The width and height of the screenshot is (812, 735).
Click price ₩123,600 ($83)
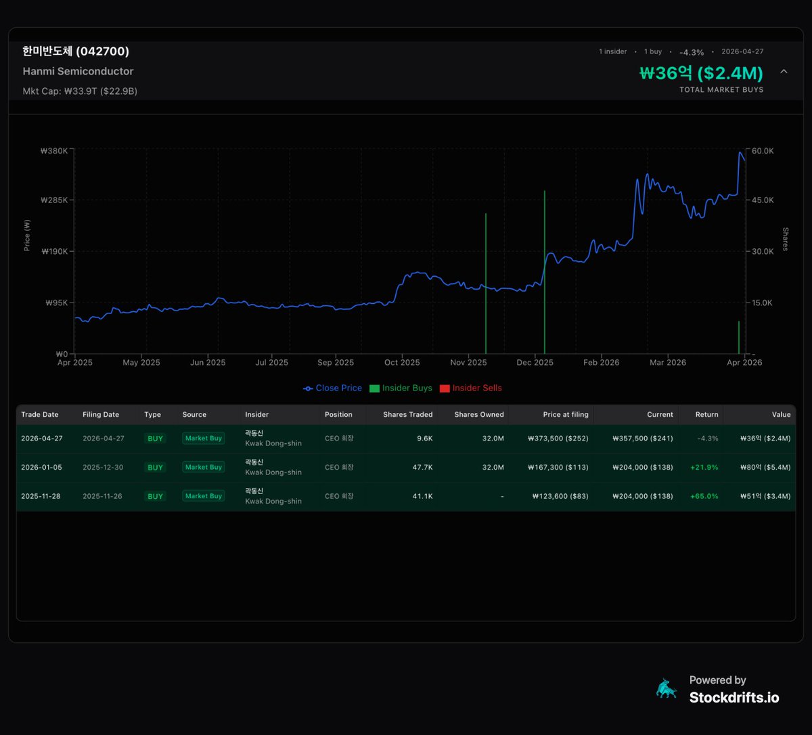point(560,497)
